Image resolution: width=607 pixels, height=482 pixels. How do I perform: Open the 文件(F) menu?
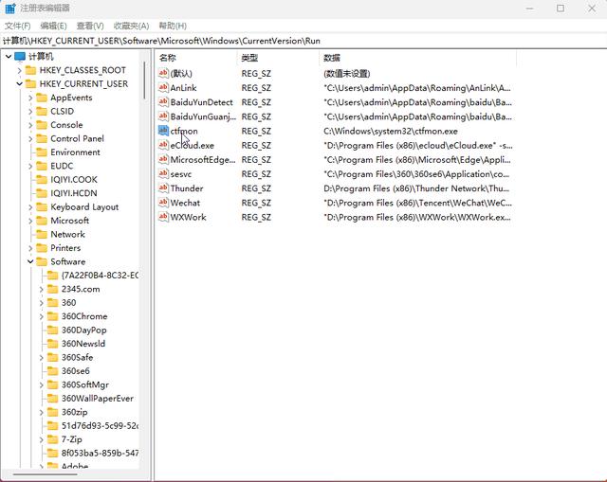point(17,26)
